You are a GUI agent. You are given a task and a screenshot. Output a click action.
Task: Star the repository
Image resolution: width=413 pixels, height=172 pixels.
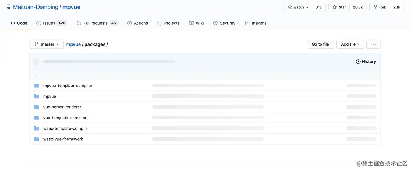339,7
